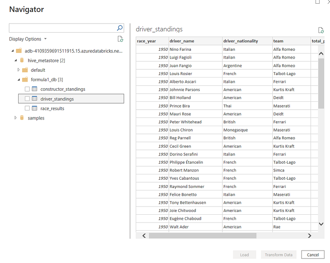Select the driver_name column header
Image resolution: width=330 pixels, height=263 pixels.
click(x=196, y=41)
